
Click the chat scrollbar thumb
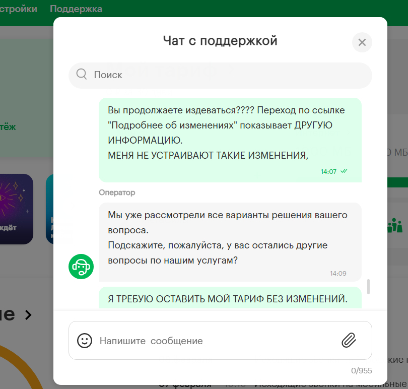pos(368,287)
